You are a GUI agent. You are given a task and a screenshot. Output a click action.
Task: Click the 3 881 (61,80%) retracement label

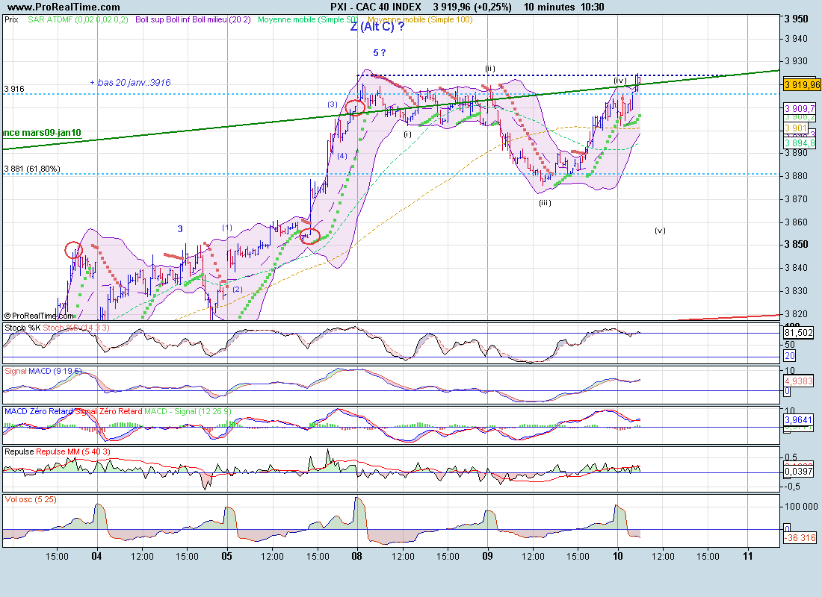tap(32, 169)
